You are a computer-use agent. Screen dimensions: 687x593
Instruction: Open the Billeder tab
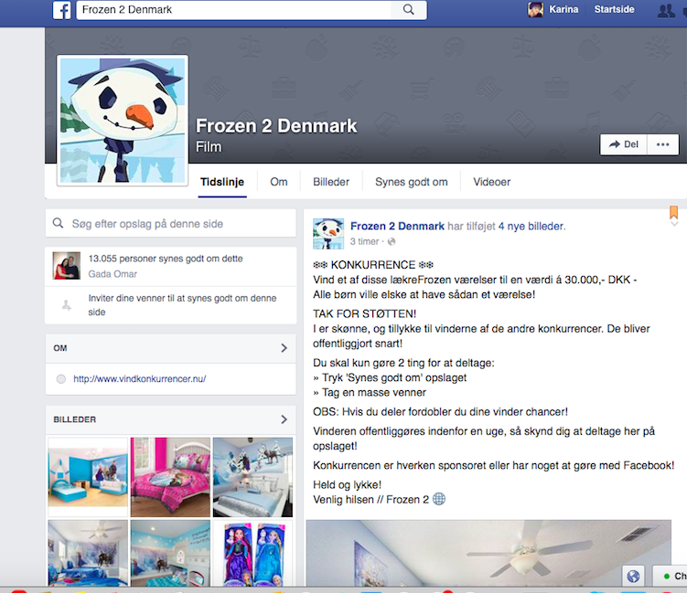coord(331,182)
